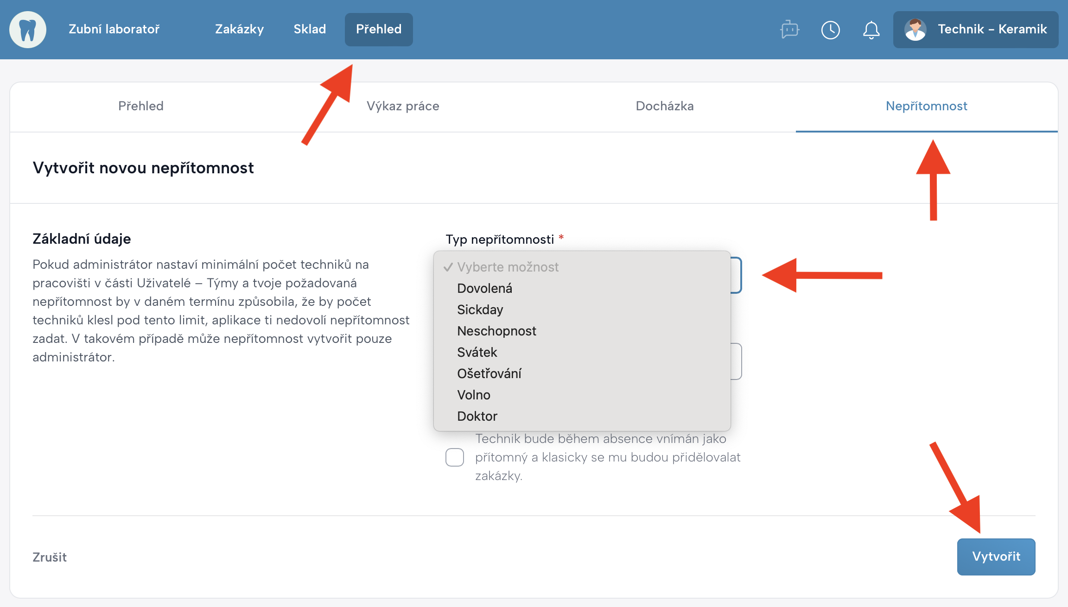Switch to the Výkaz práce tab

[403, 106]
